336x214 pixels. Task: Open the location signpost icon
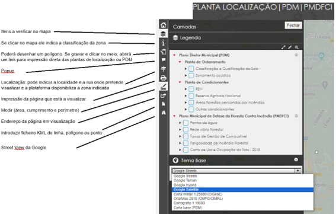click(164, 69)
